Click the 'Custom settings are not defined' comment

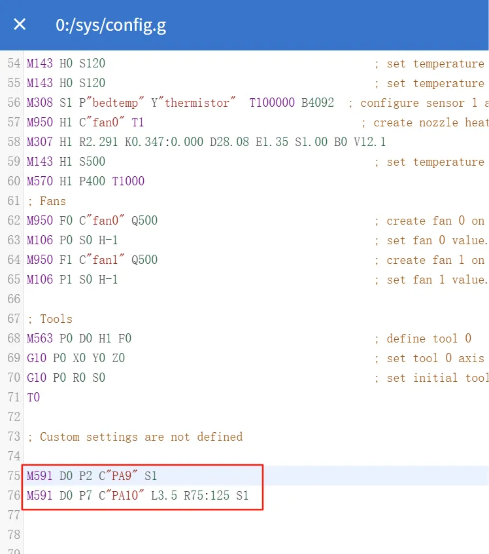point(141,437)
